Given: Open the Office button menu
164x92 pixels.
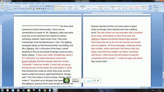Looking at the screenshot, I should (x=2, y=2).
